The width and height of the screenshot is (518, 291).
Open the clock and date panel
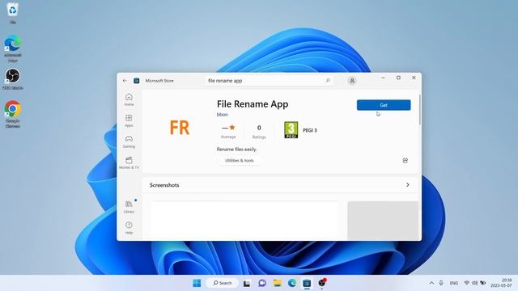501,283
